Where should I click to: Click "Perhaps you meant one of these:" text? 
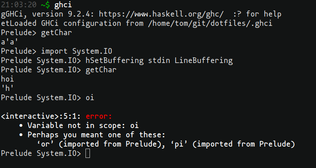[x=96, y=135]
